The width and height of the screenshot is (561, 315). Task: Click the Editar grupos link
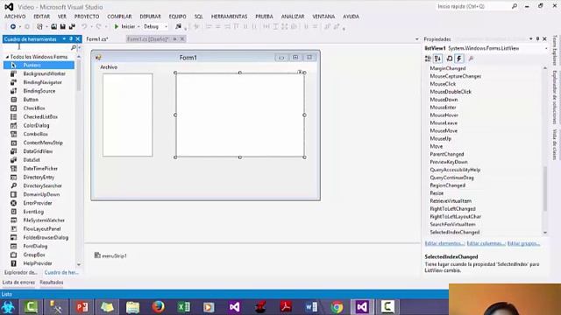pyautogui.click(x=523, y=243)
